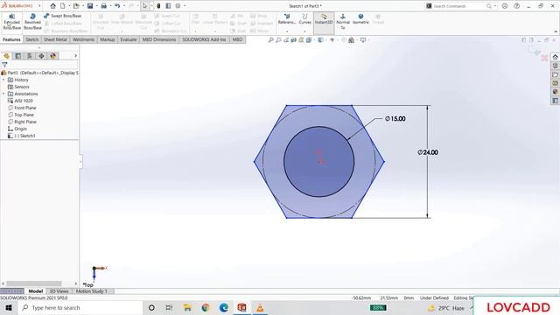560x315 pixels.
Task: Click the tree filter funnel icon
Action: click(x=4, y=65)
